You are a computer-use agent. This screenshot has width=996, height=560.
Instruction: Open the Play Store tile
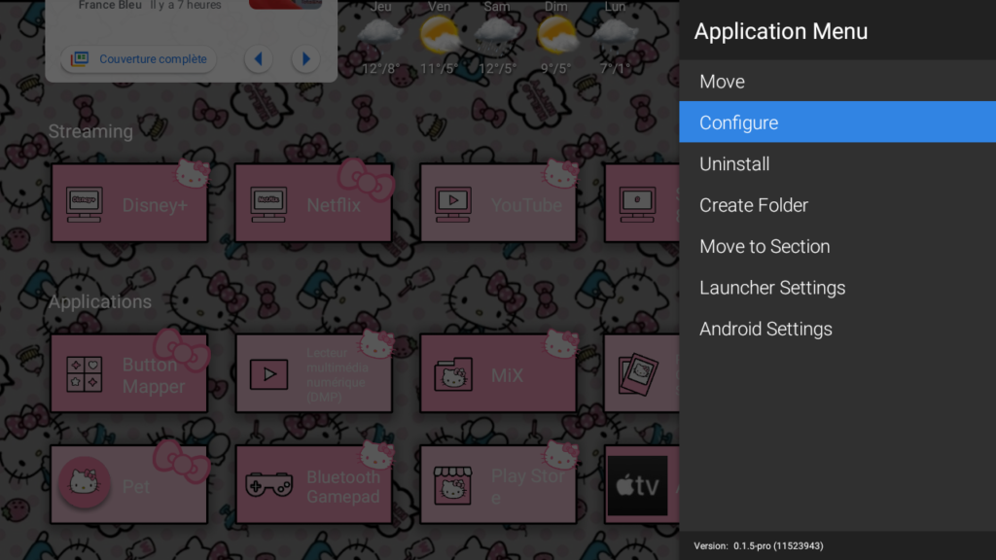[498, 485]
